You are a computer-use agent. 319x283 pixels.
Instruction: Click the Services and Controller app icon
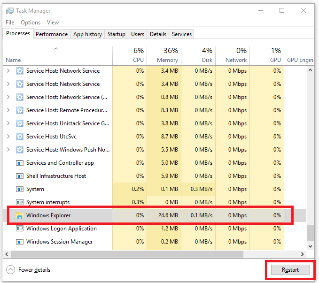coord(20,163)
